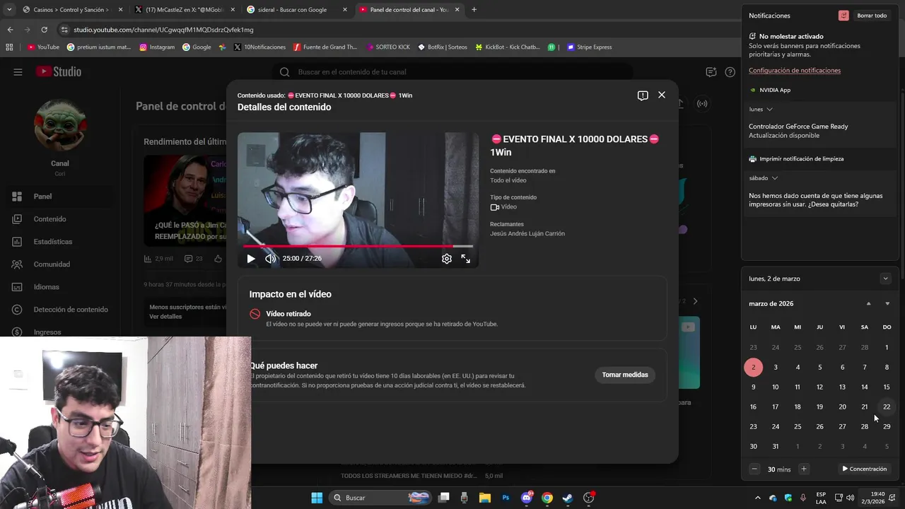
Task: Click the go live broadcast icon
Action: click(x=702, y=104)
